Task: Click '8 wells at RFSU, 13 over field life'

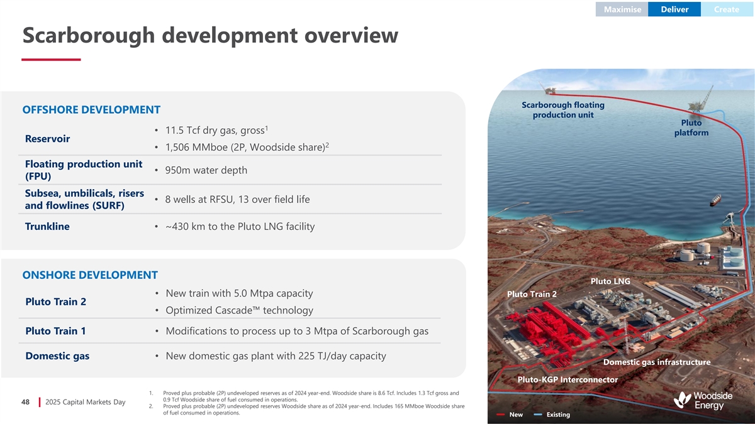Action: 237,199
